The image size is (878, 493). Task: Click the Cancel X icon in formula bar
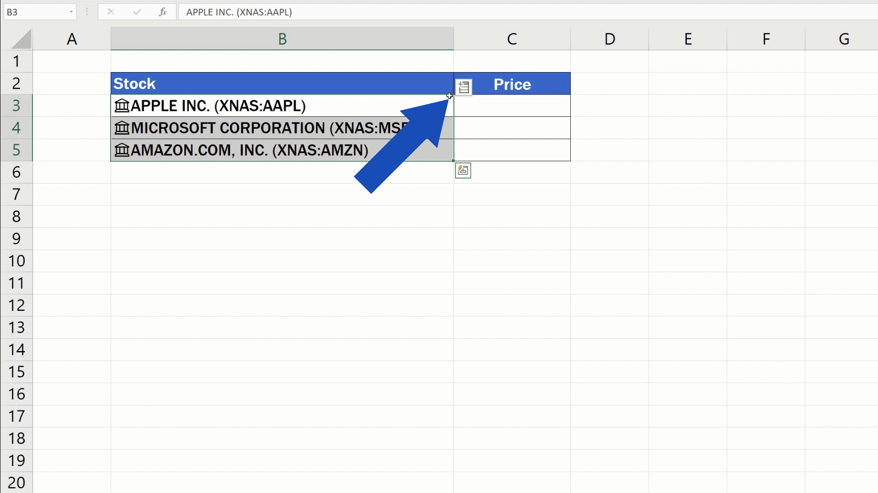111,12
